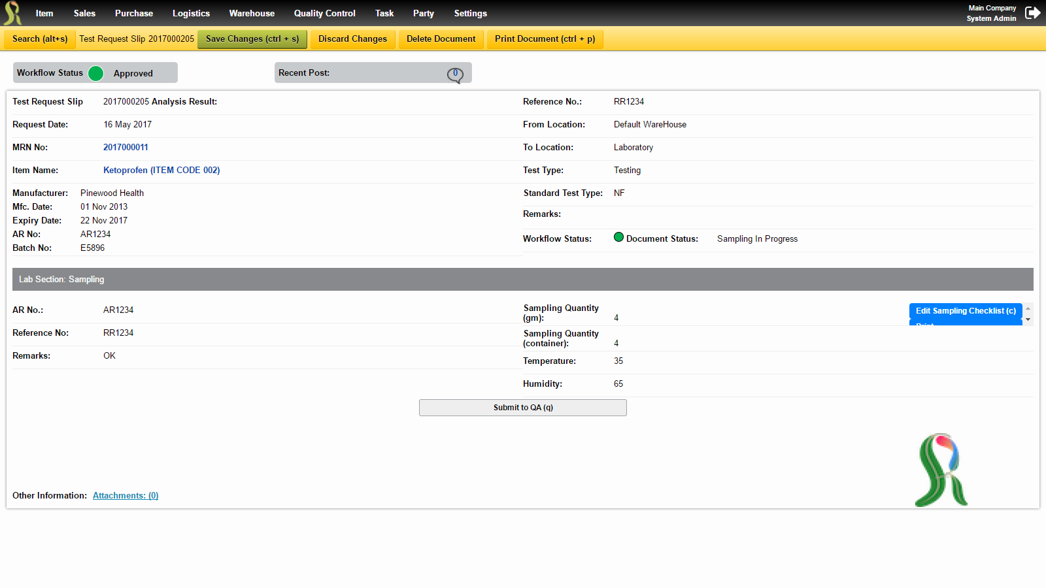
Task: Open the Warehouse menu
Action: tap(252, 13)
